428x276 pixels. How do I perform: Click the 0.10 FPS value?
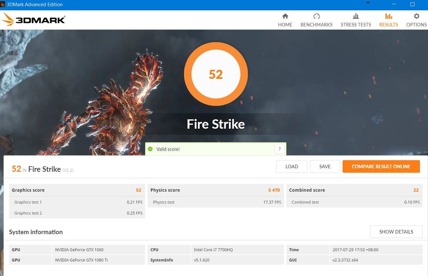412,202
